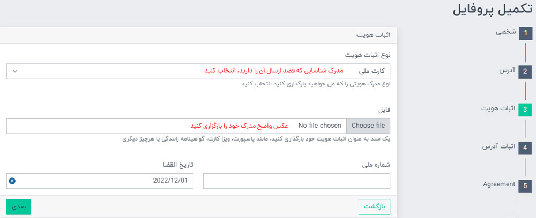
Task: Click step 3 green number badge
Action: (x=525, y=110)
